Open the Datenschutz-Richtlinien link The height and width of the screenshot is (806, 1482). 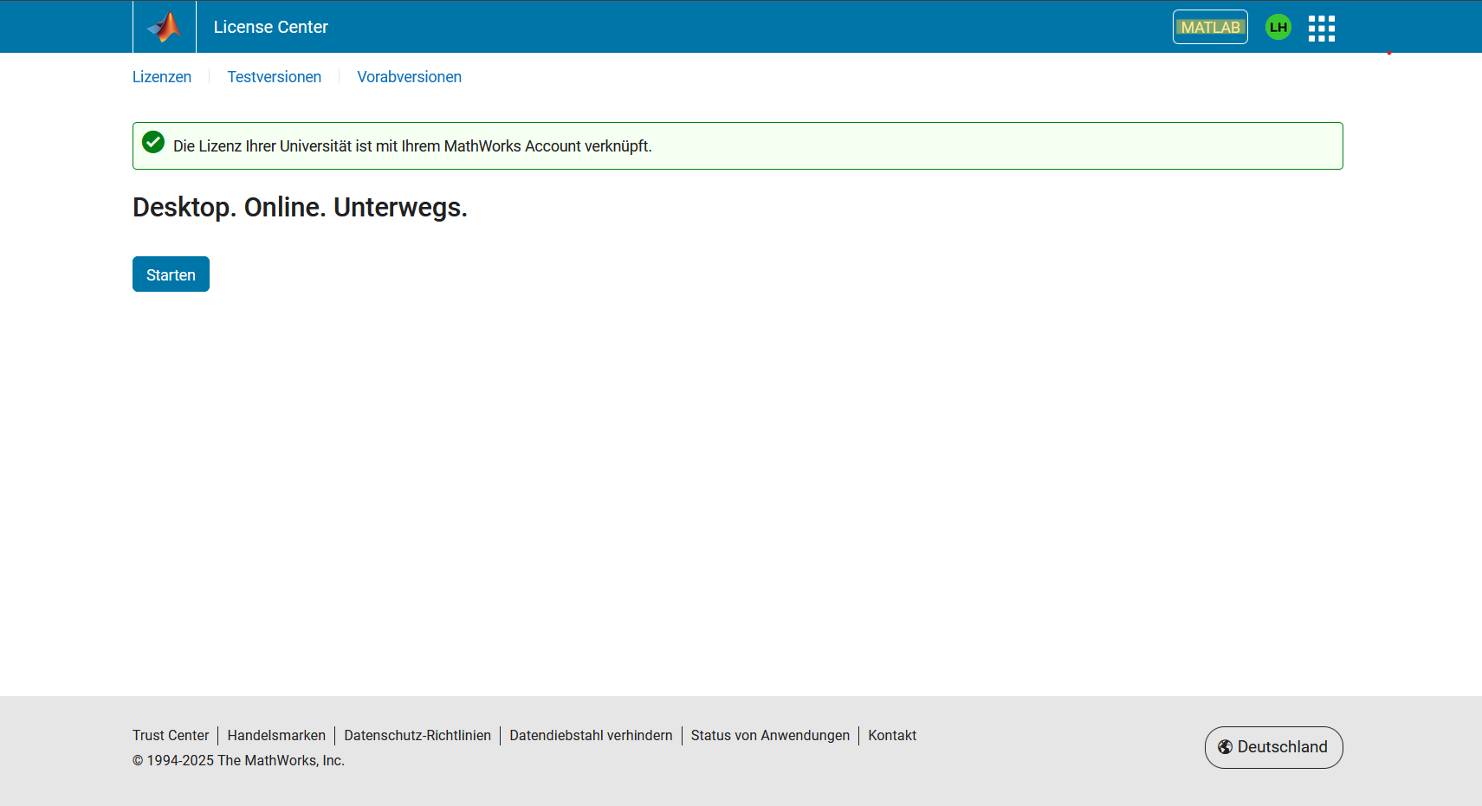coord(417,735)
